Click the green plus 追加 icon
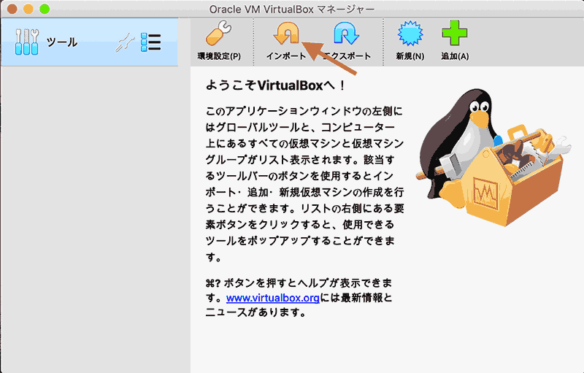 point(455,35)
